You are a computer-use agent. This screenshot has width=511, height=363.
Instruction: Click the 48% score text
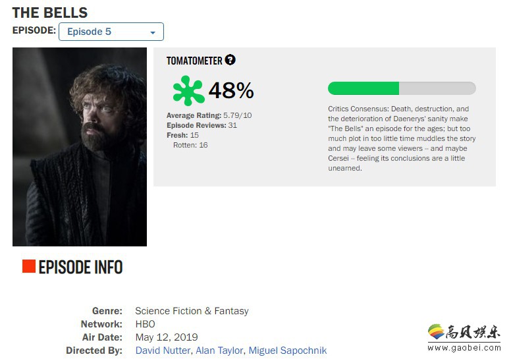[231, 90]
